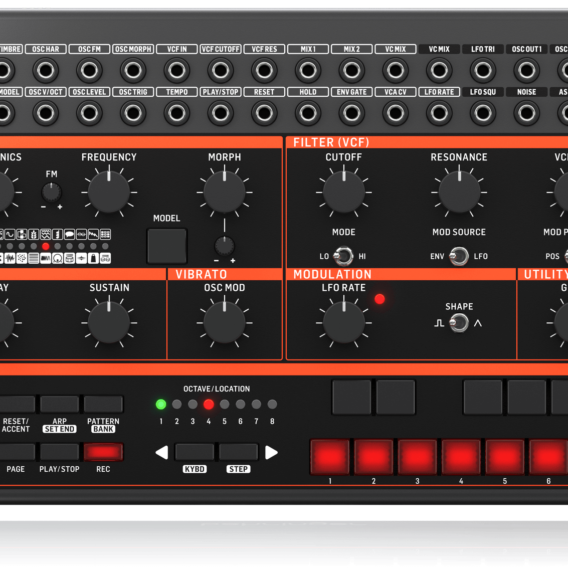The height and width of the screenshot is (568, 568).
Task: Click the left arrow next to KYBD
Action: [161, 452]
